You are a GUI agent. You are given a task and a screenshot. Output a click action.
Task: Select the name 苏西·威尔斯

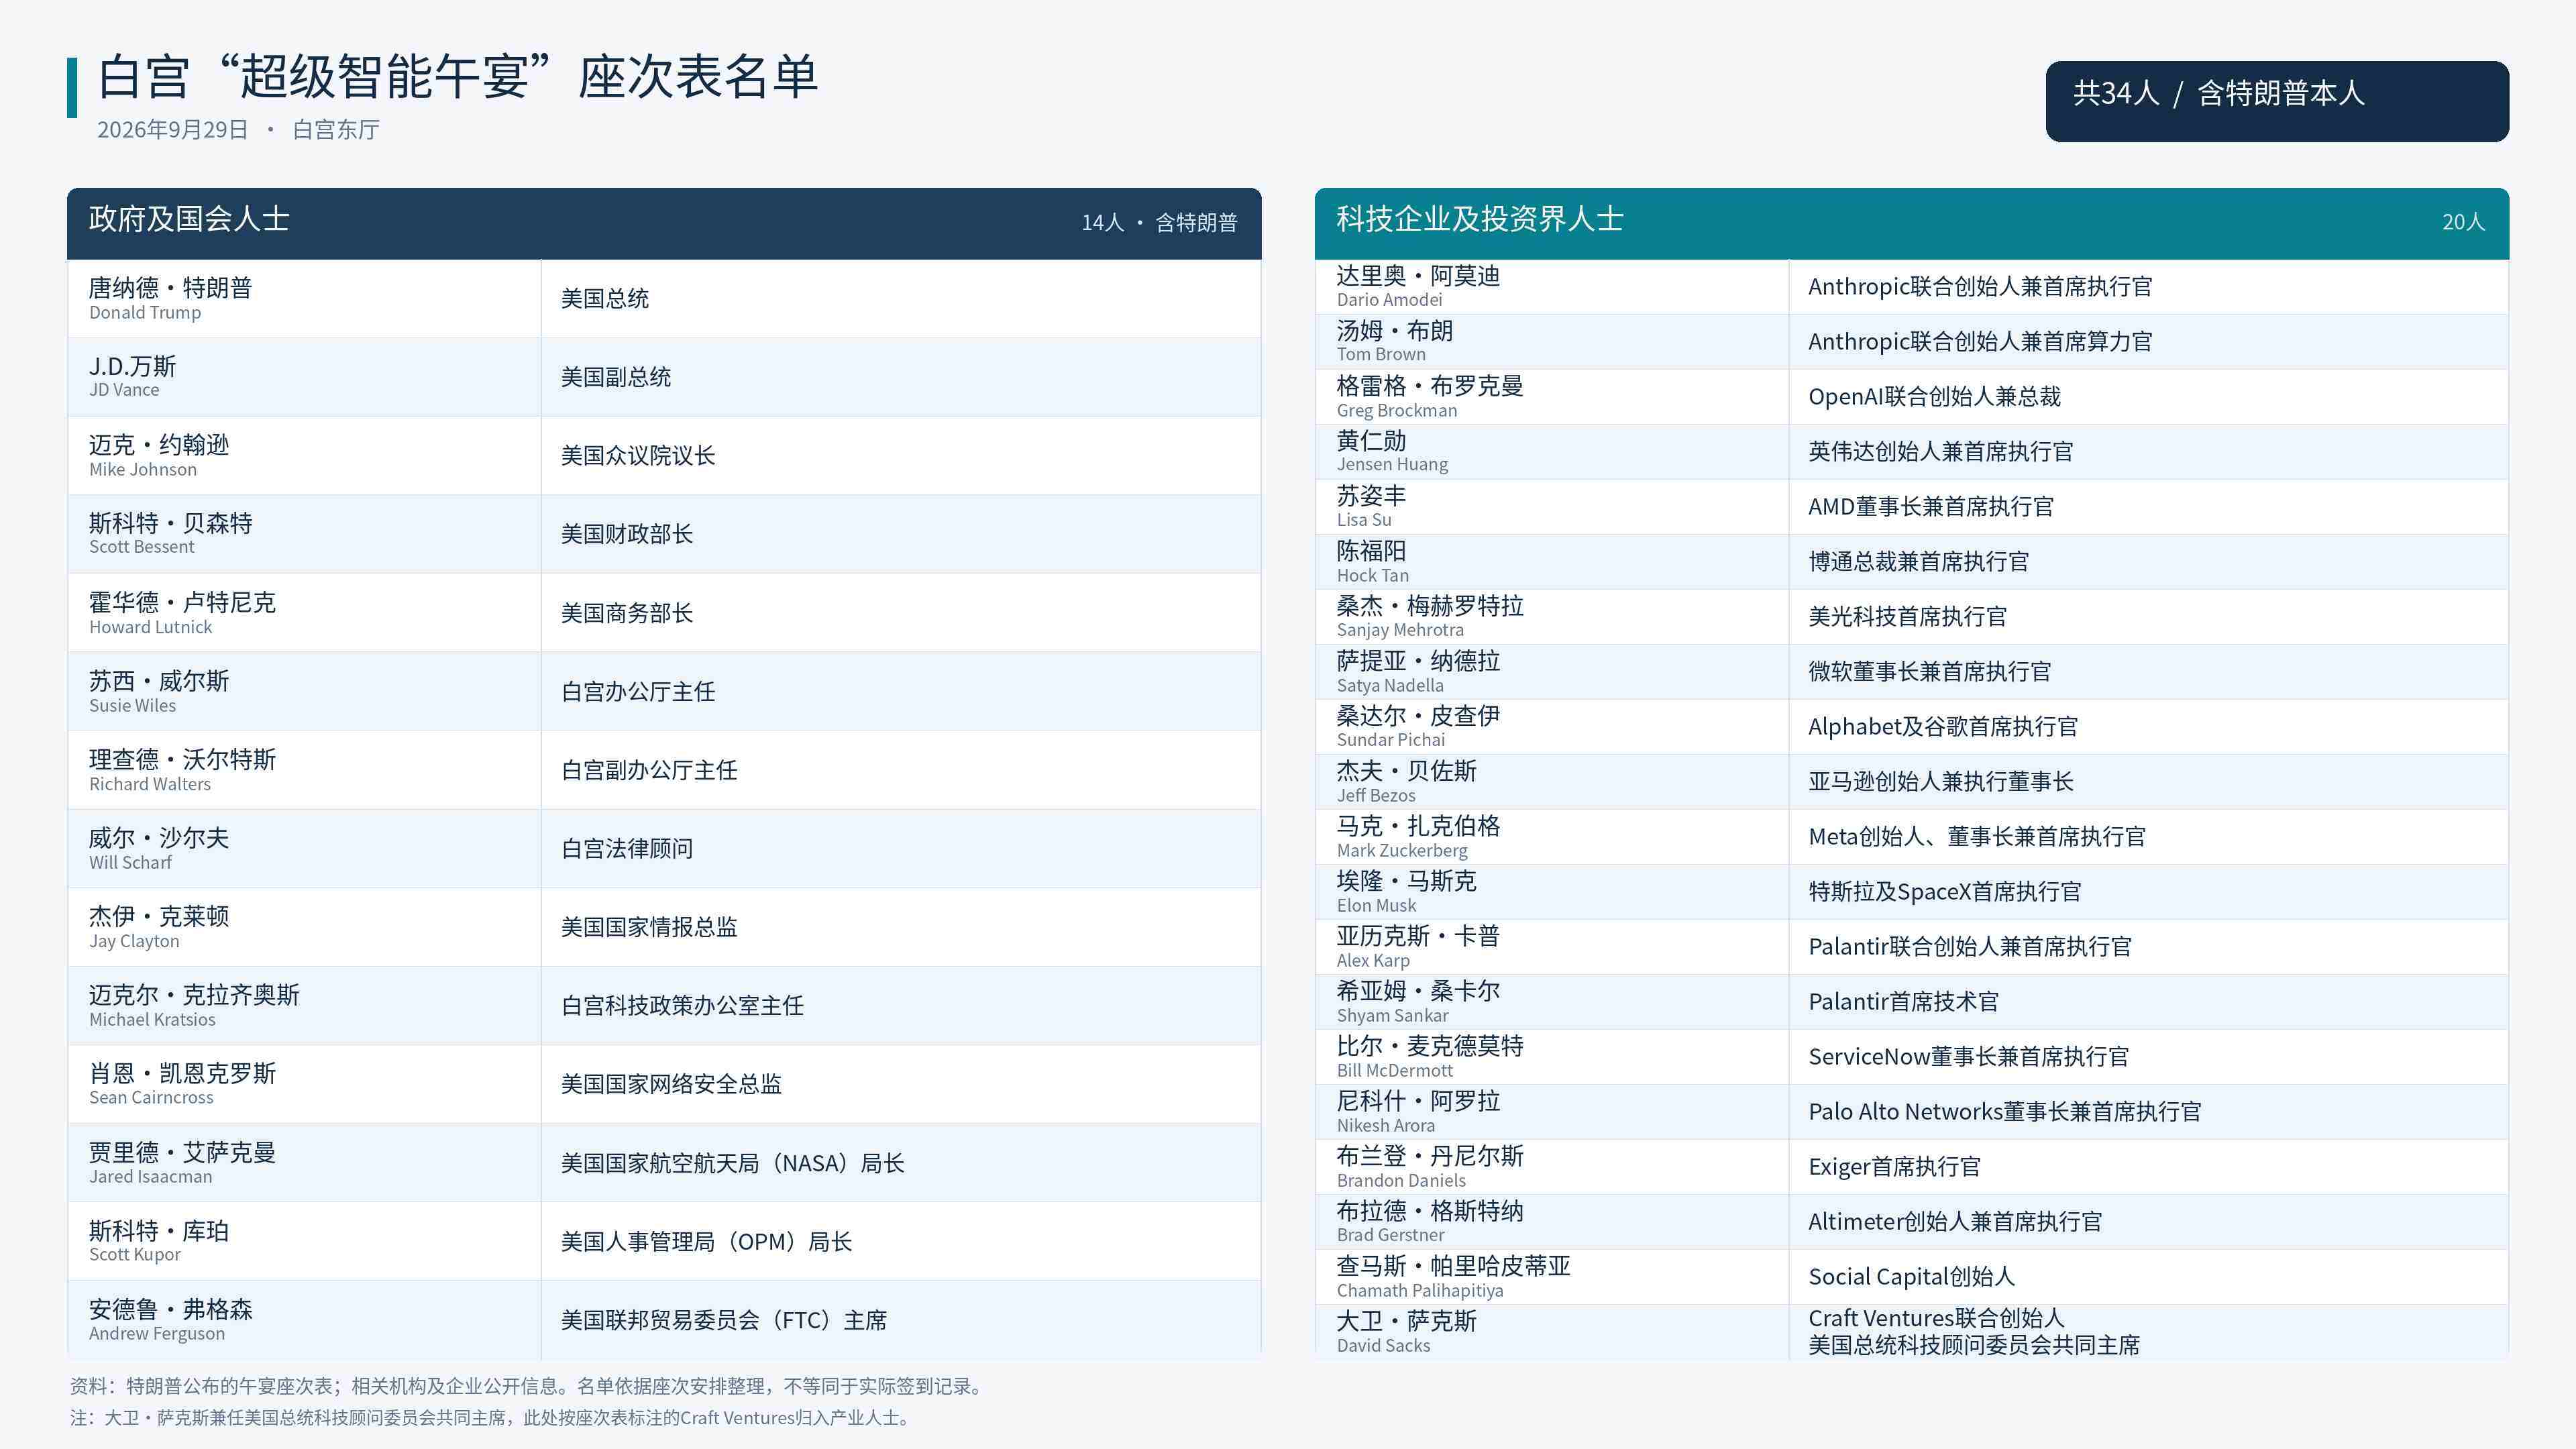pyautogui.click(x=159, y=681)
